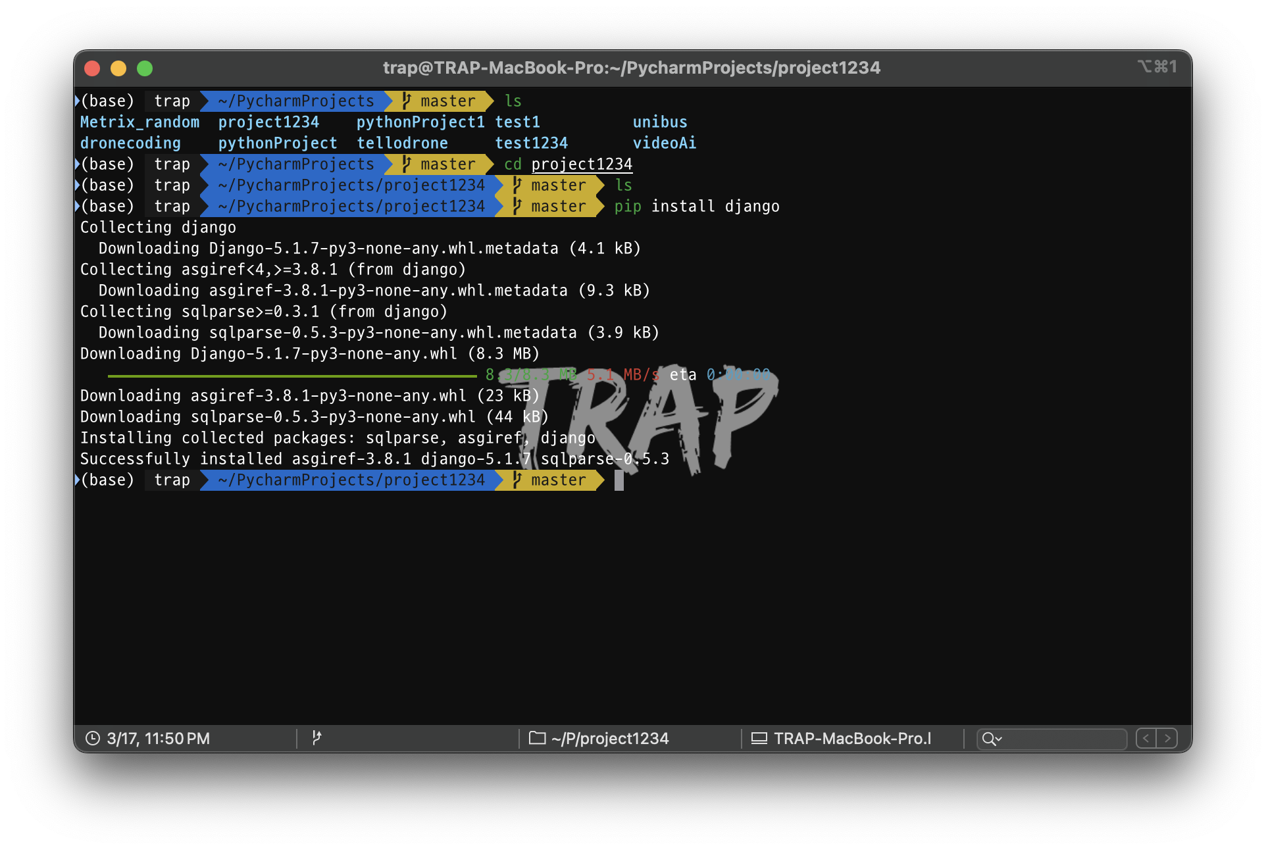Open search options dropdown chevron
Screen dimensions: 1266x850
coord(998,739)
